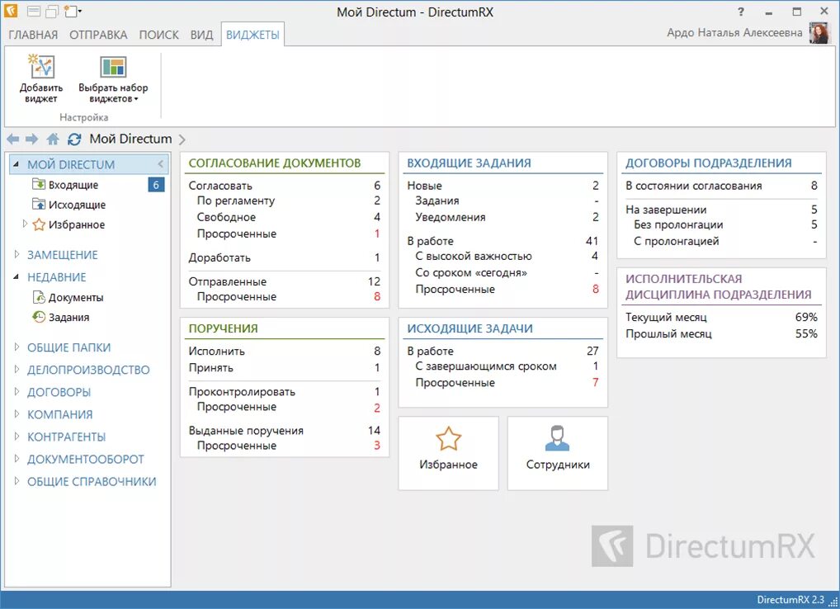Switch to ГЛАВНАЯ ribbon tab
This screenshot has width=840, height=609.
(x=33, y=35)
